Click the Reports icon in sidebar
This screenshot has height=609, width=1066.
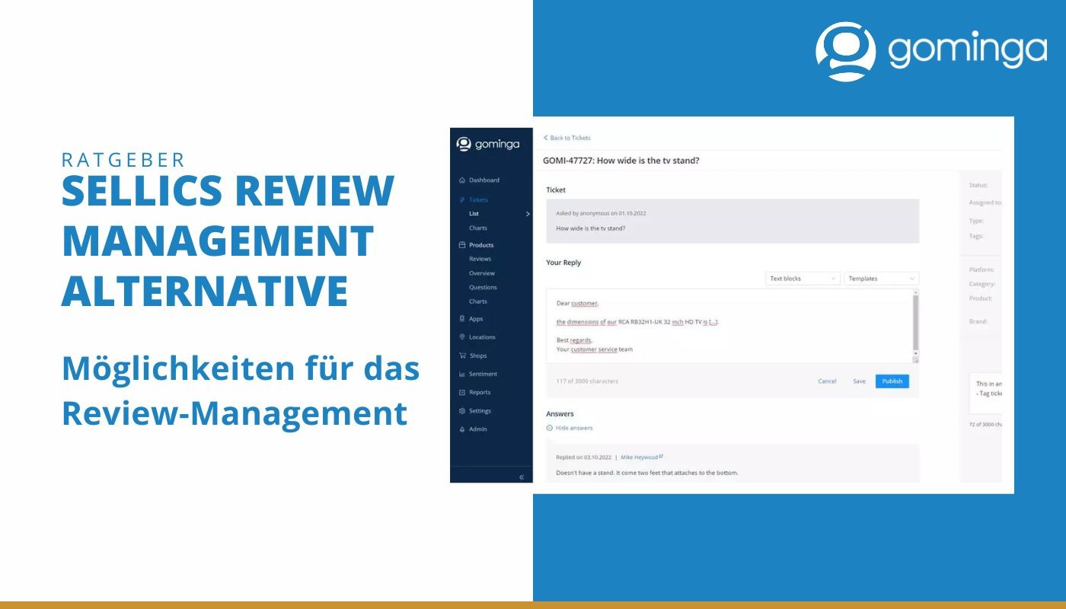point(462,393)
